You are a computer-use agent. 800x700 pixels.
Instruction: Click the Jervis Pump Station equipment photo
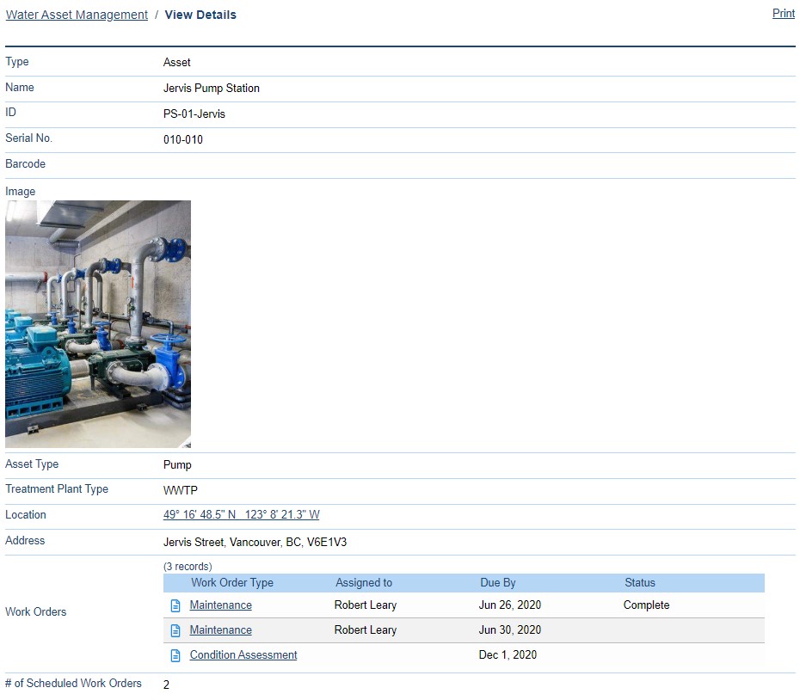tap(98, 323)
